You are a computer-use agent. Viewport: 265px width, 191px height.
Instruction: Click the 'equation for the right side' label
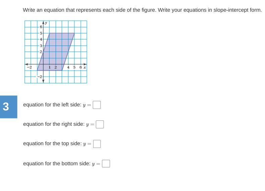point(54,124)
